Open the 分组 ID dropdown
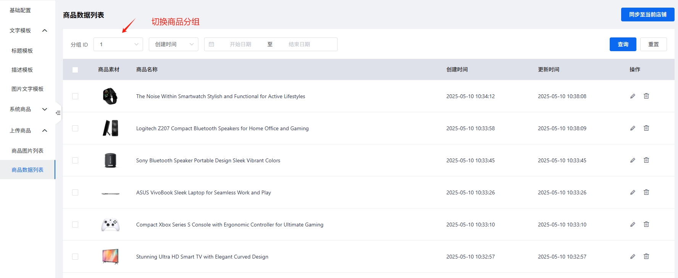The width and height of the screenshot is (678, 278). (118, 44)
